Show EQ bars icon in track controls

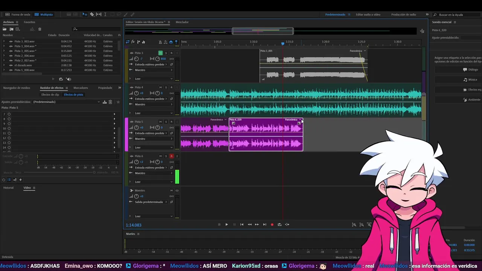[143, 42]
